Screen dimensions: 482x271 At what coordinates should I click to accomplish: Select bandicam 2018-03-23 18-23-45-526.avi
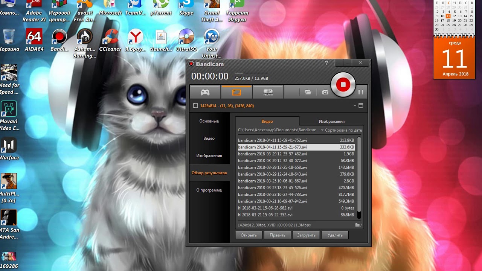[296, 188]
